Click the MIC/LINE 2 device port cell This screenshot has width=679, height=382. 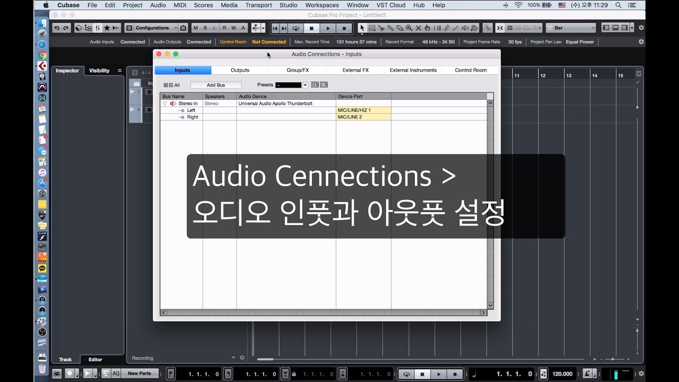363,117
